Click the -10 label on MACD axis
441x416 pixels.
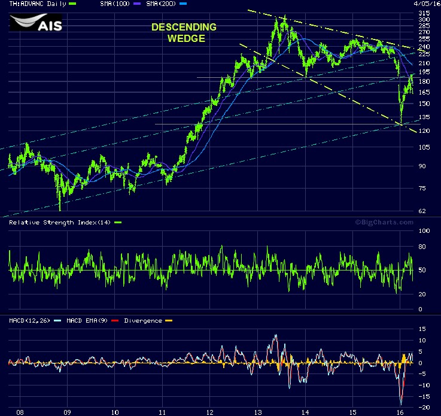pos(424,385)
